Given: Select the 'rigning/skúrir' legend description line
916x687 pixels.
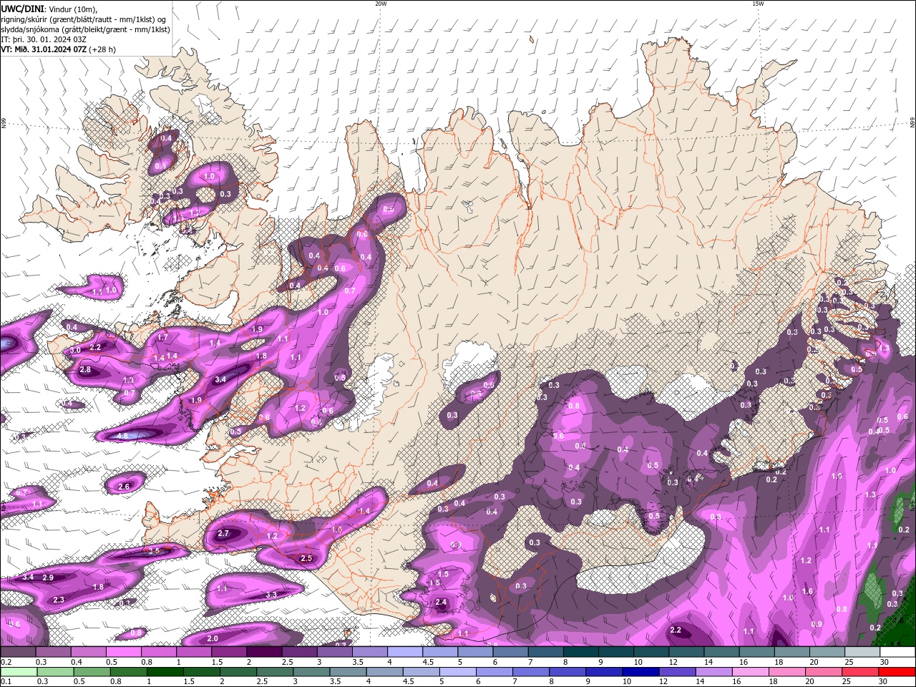Looking at the screenshot, I should click(x=84, y=19).
